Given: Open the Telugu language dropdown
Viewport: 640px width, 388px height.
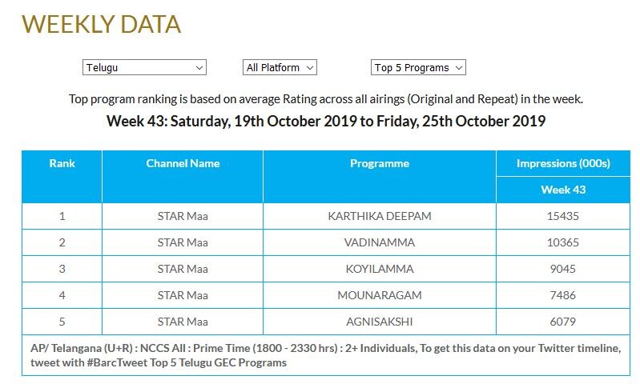Looking at the screenshot, I should [x=144, y=68].
